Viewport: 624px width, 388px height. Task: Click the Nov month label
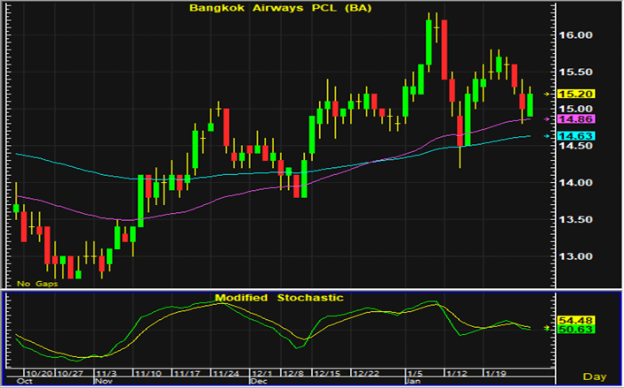pos(104,383)
